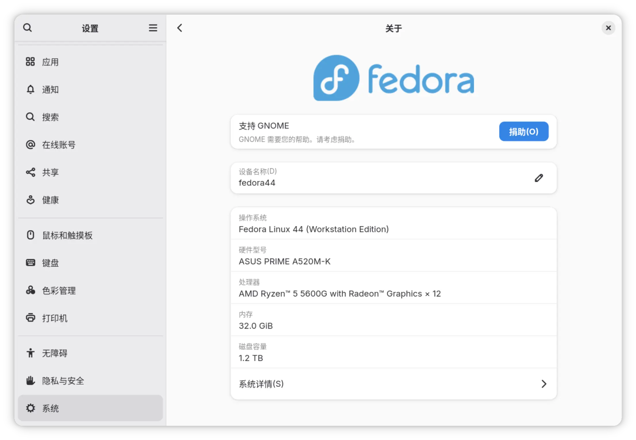Click the 系统 gear icon
The width and height of the screenshot is (636, 440).
click(x=30, y=408)
